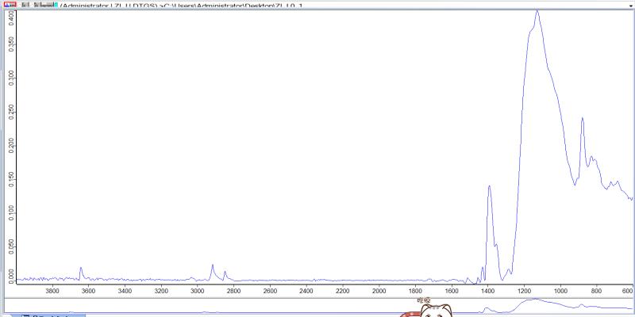Click the sharp peak near 880 wavenumber

pos(583,118)
